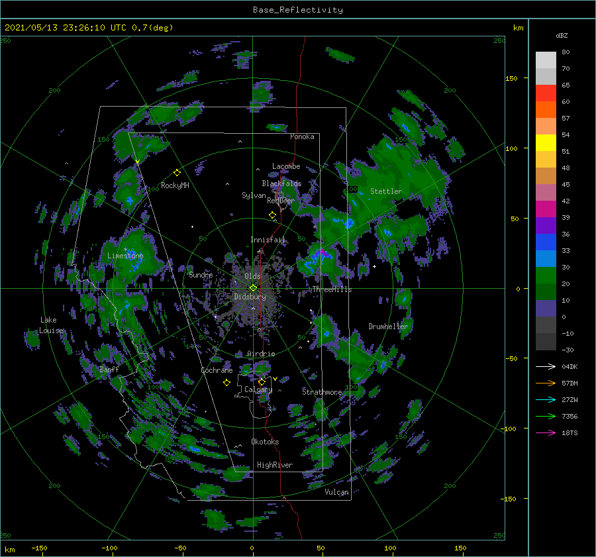Screen dimensions: 596x557
Task: Click the yellow radar-site marker at map center
Action: click(x=253, y=288)
